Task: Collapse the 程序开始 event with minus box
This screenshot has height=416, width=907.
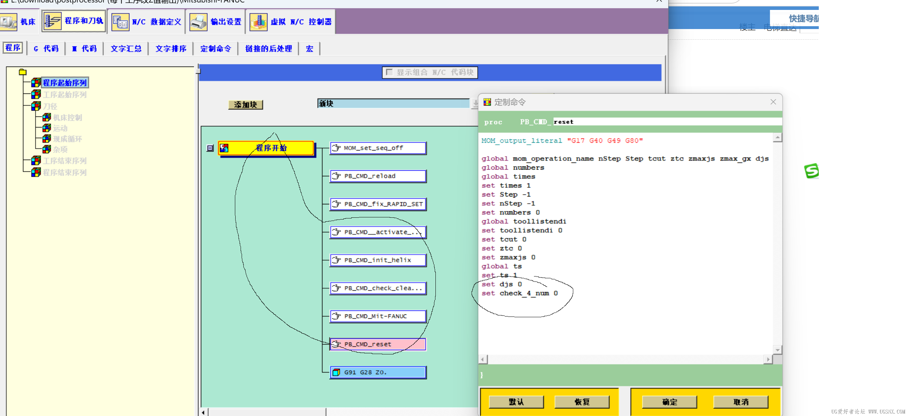Action: tap(210, 148)
